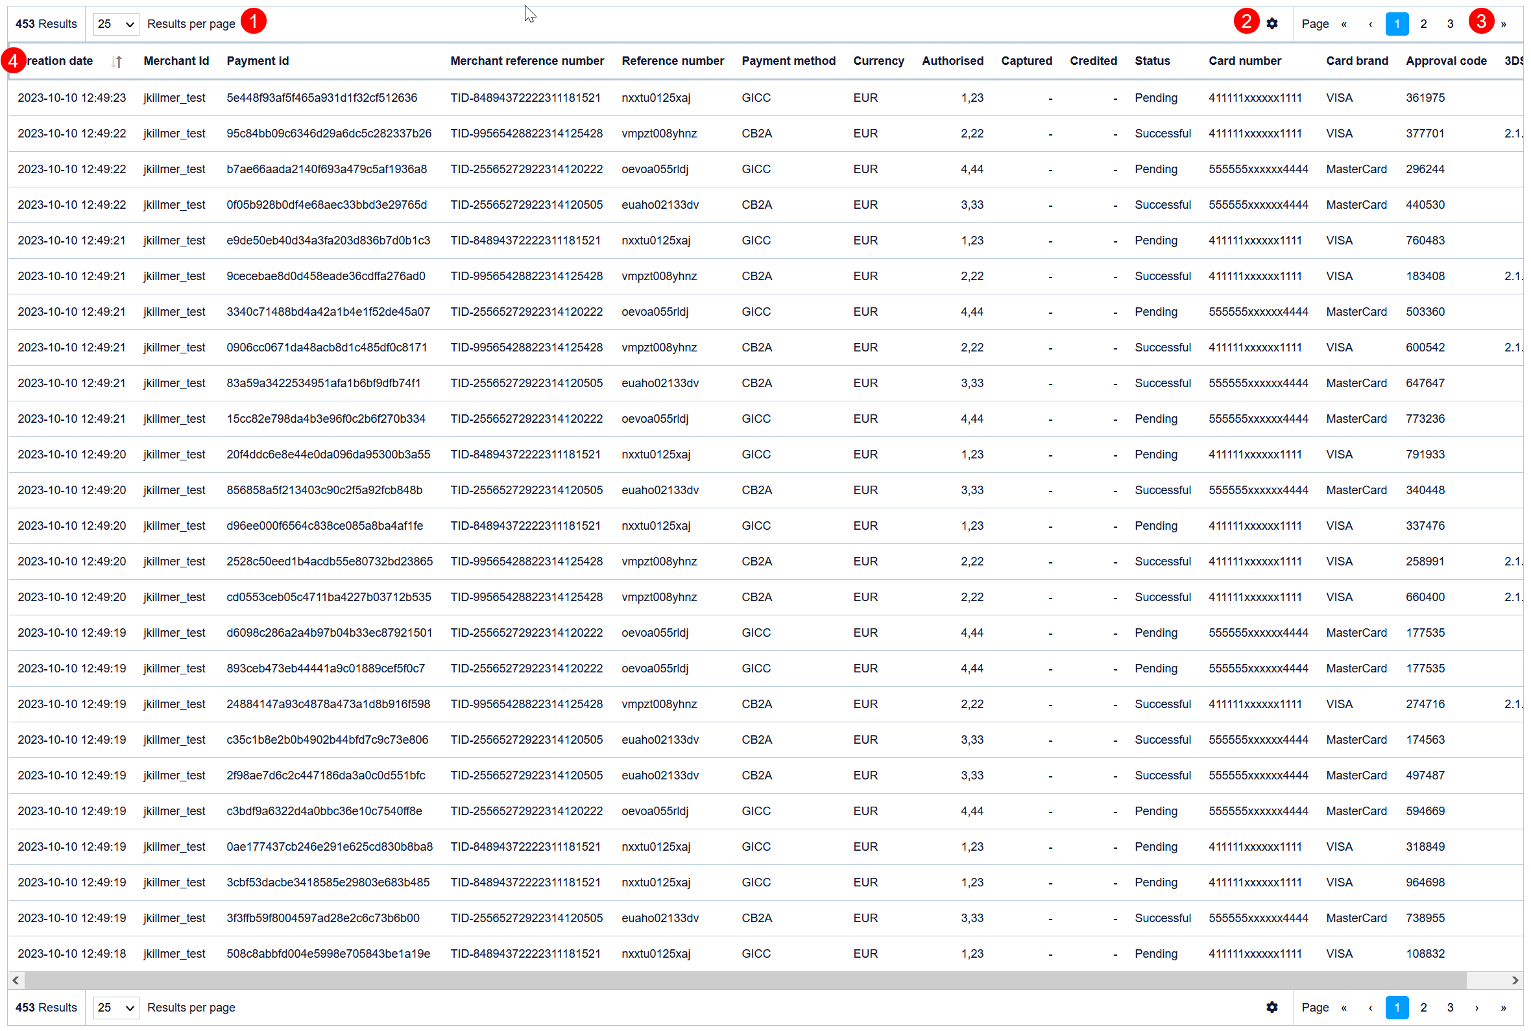Jump to last page using top double chevron

1502,25
